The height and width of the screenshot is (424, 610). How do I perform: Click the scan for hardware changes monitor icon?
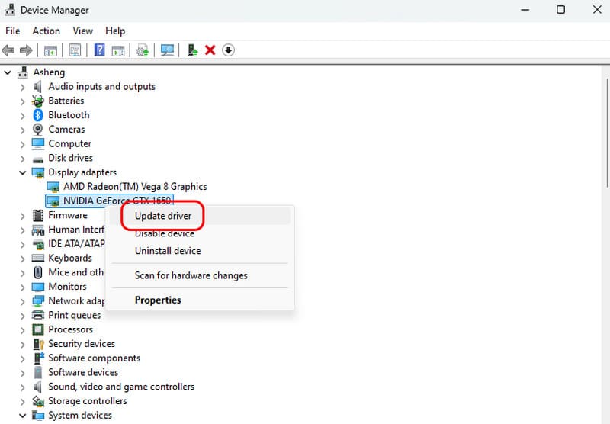(167, 50)
